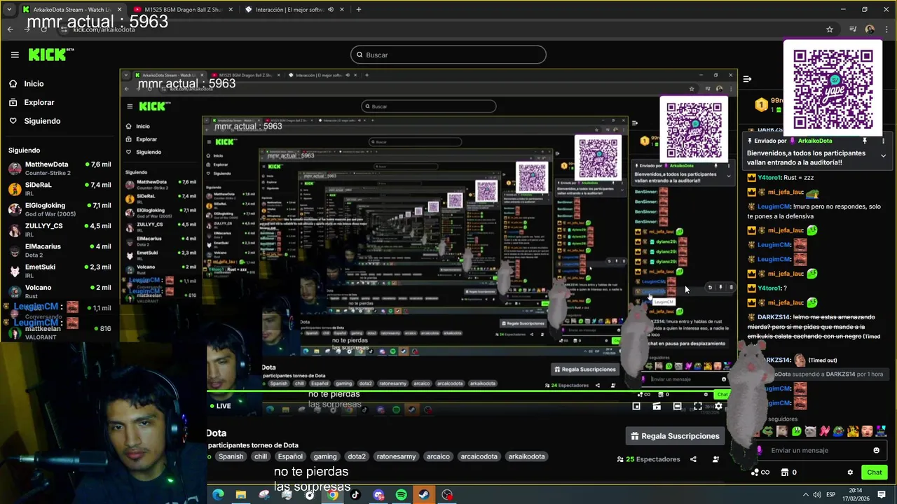Open Explorar in the left sidebar
This screenshot has width=897, height=504.
39,102
